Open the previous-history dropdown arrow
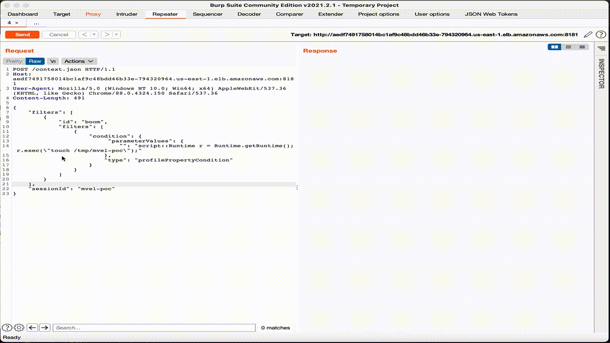 (94, 35)
